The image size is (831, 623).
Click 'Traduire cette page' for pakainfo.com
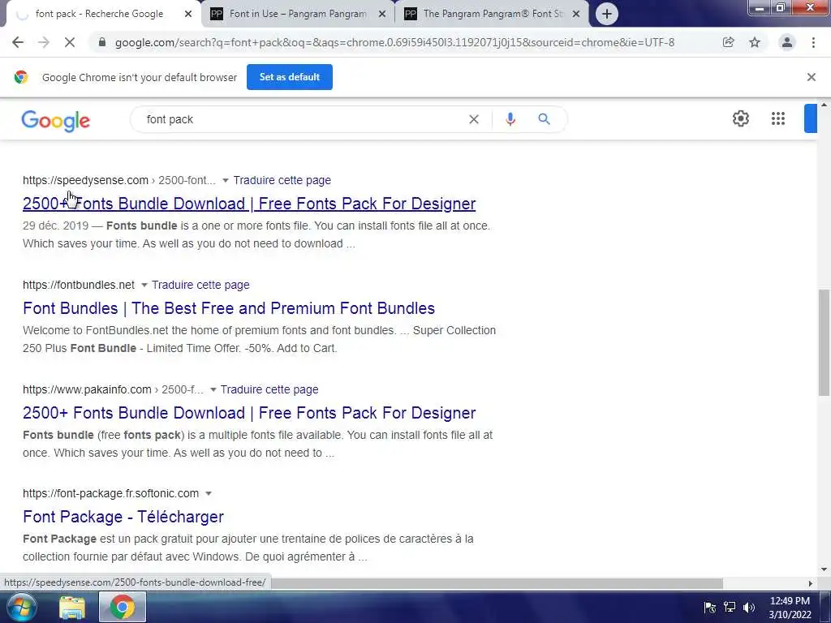(269, 390)
